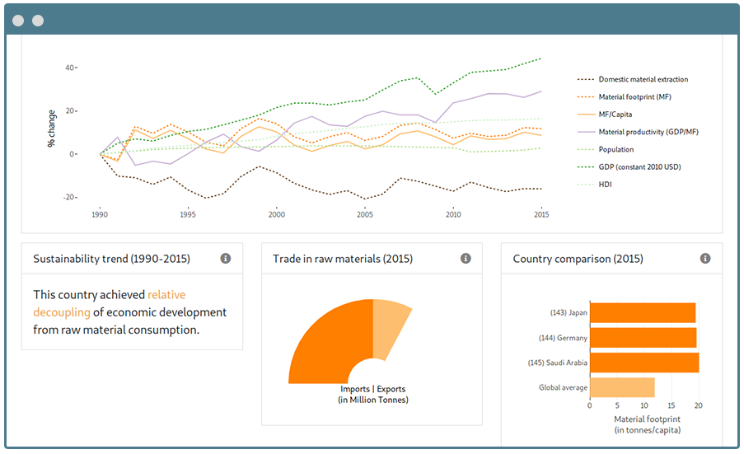This screenshot has height=454, width=744.
Task: Select the Saudi Arabia material footprint bar
Action: (644, 363)
